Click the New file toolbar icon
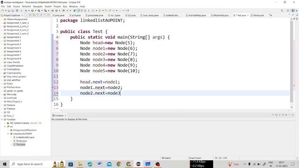Screen dimensions: 299x168 (x=3, y=11)
